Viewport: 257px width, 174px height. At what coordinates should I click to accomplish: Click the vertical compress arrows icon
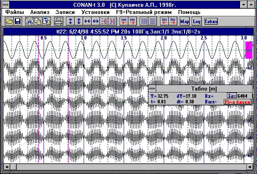[70, 21]
